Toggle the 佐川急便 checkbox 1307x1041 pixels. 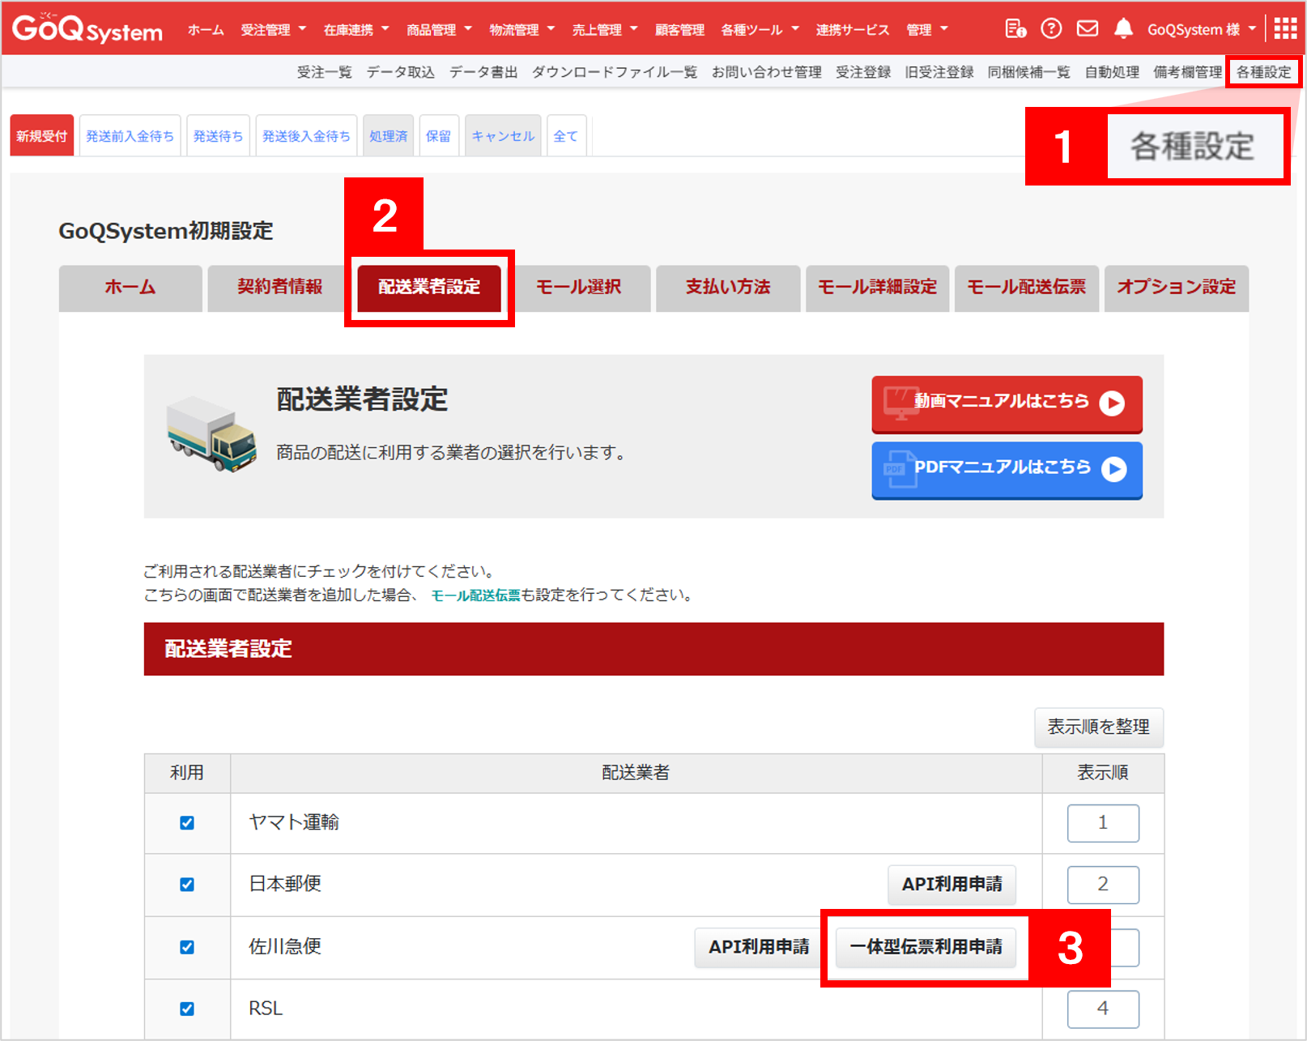[187, 947]
